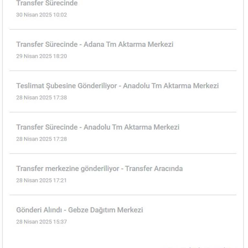Click 'Anadolu Tm Aktarma Merkezi' in the 17:28 entry
The image size is (248, 248).
pyautogui.click(x=131, y=127)
